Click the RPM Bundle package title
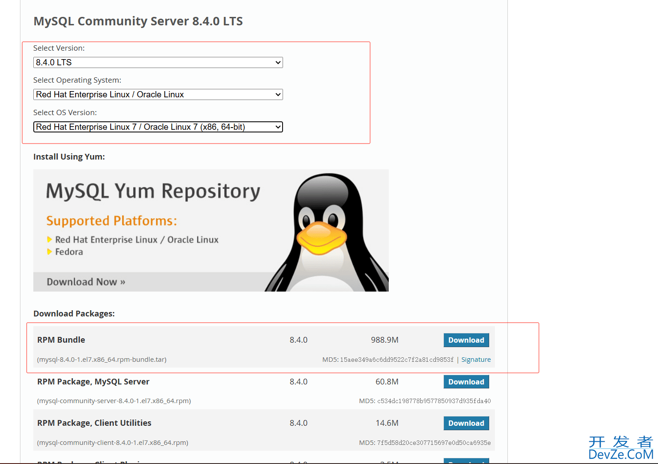 tap(61, 340)
